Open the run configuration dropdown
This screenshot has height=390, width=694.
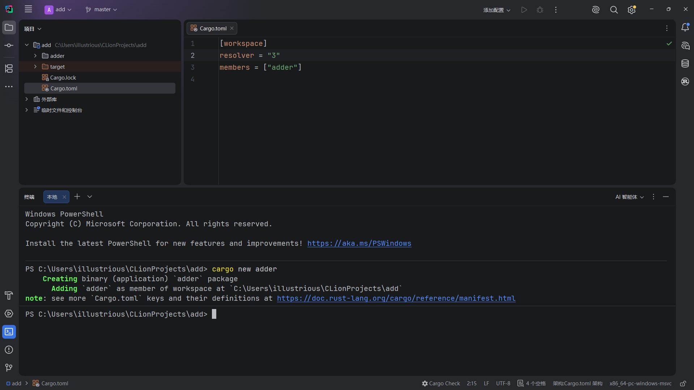point(497,10)
